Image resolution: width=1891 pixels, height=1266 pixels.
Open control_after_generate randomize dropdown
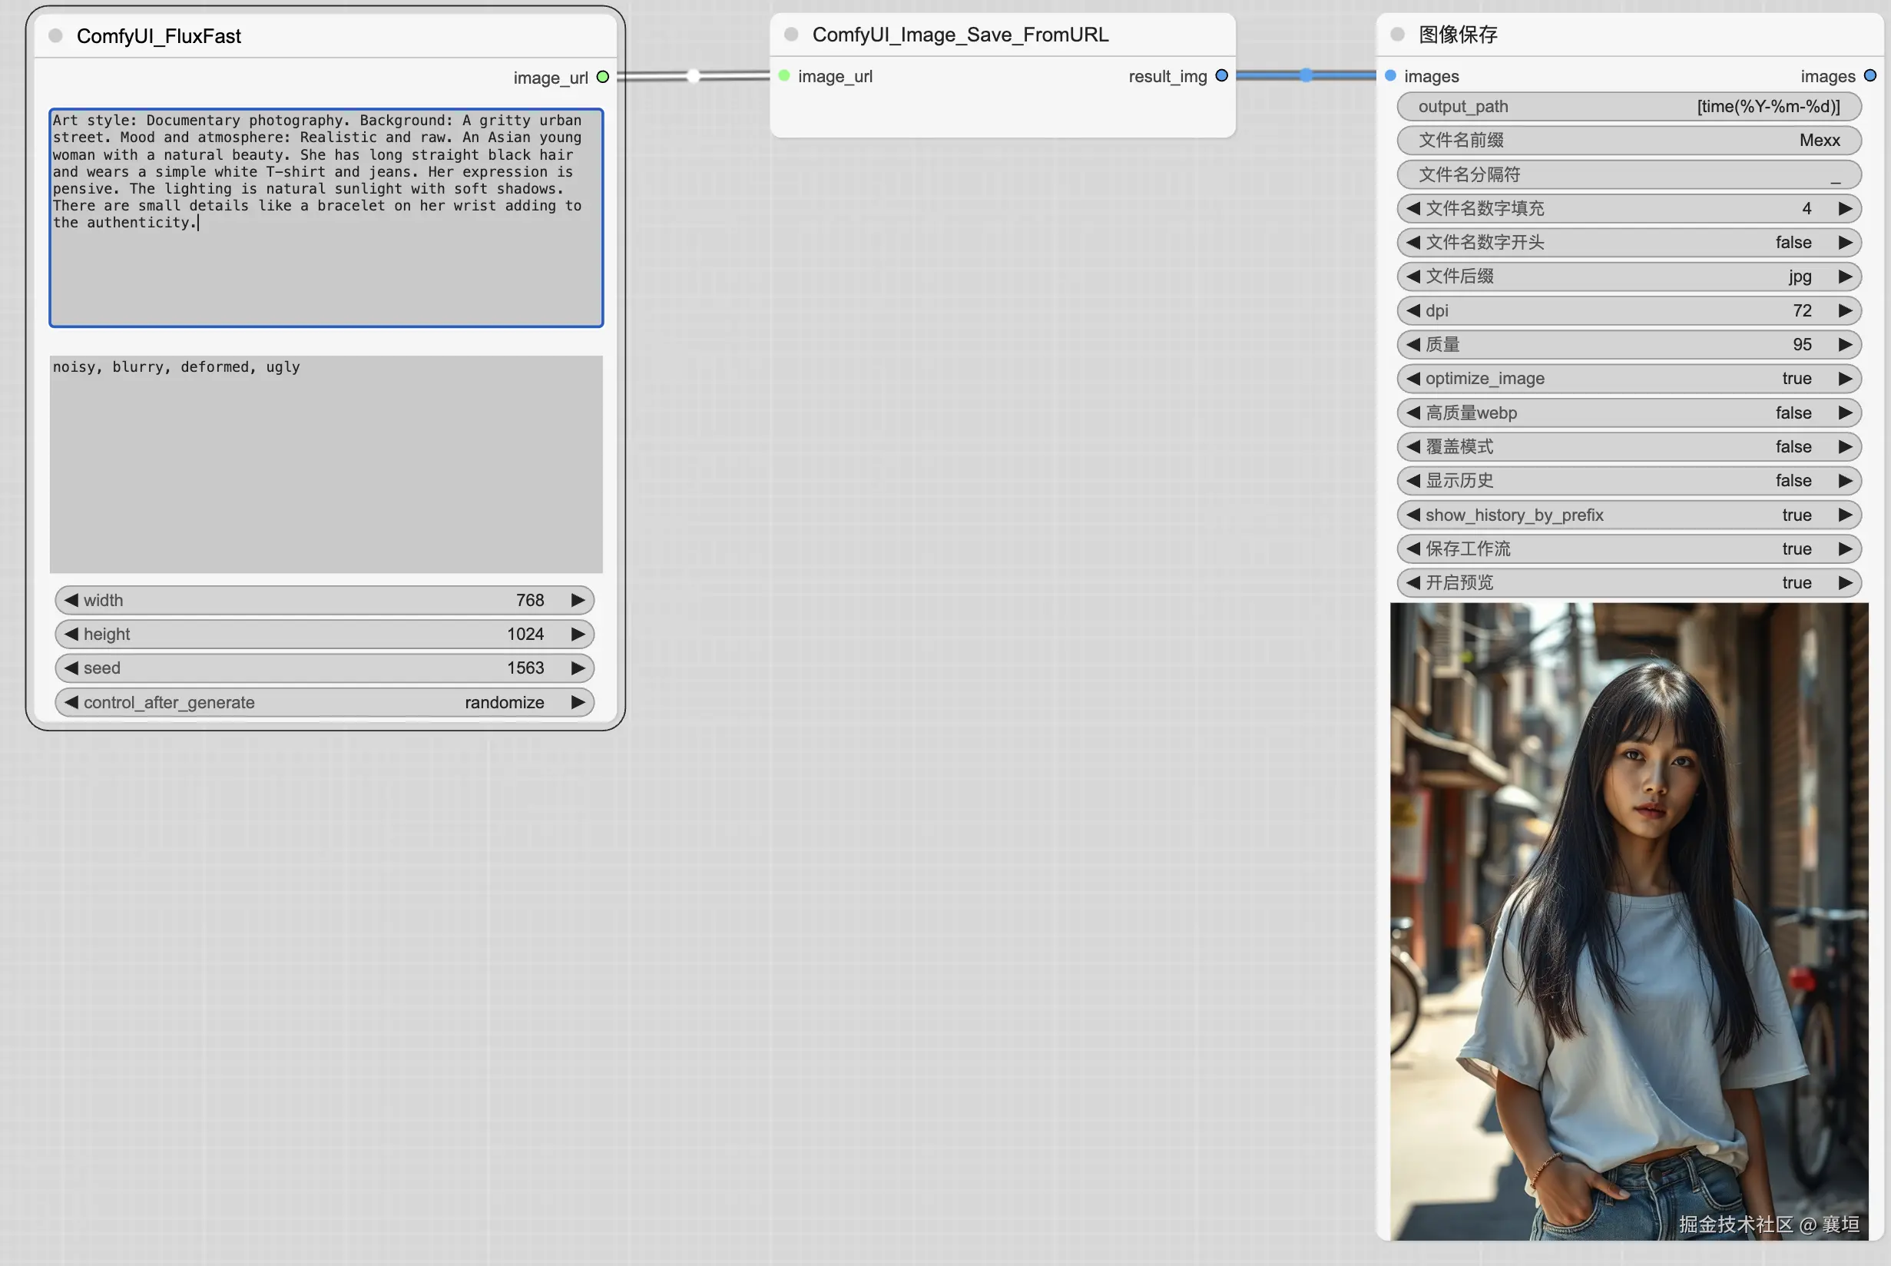click(x=324, y=702)
